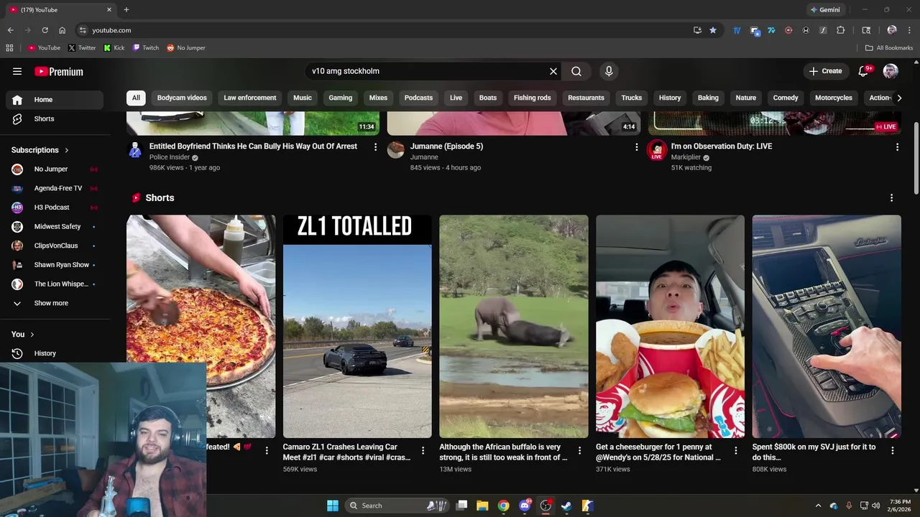The height and width of the screenshot is (517, 920).
Task: Show more filter chips with the right arrow
Action: [898, 98]
